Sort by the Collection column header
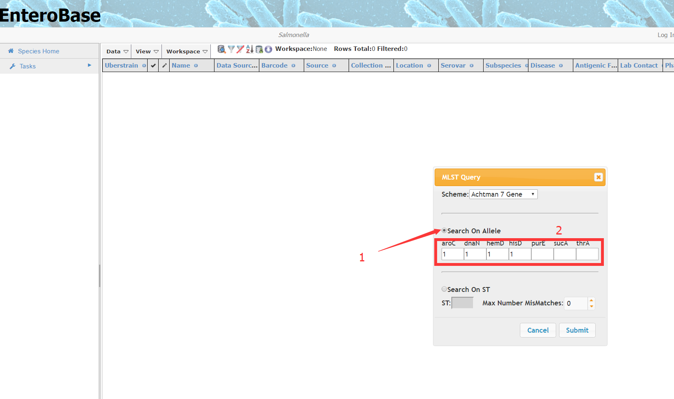Screen dimensions: 674x399 (371, 66)
